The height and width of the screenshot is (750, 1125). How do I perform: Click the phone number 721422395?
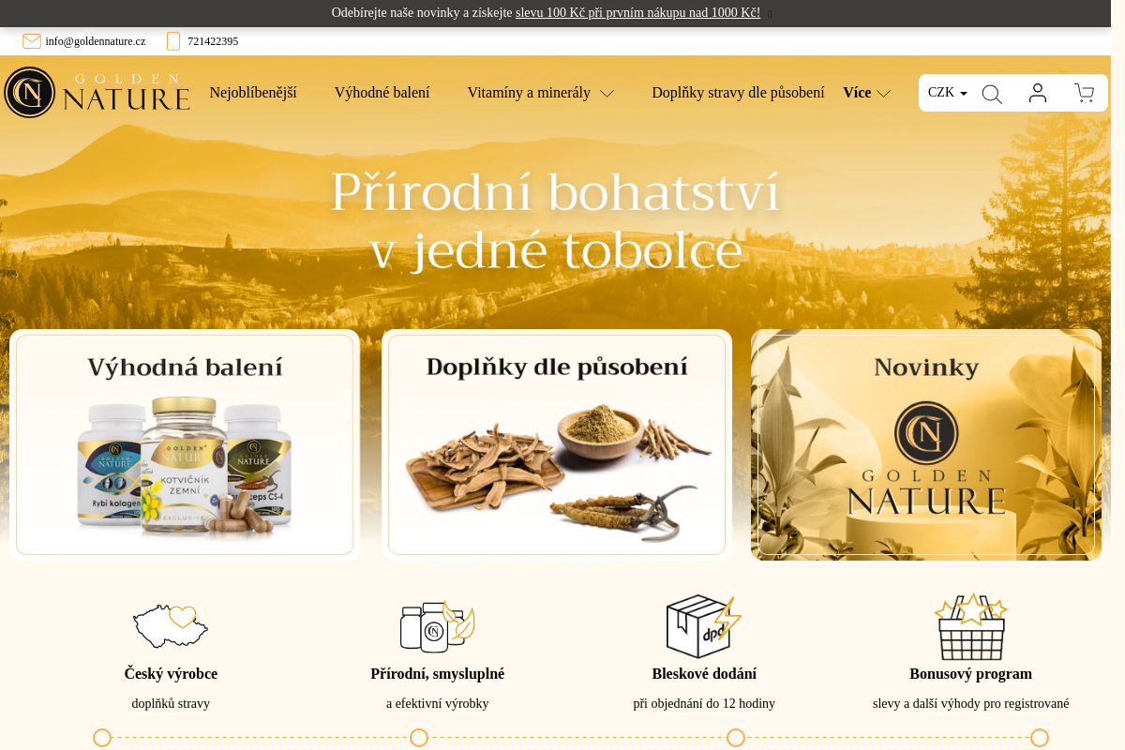click(x=213, y=40)
